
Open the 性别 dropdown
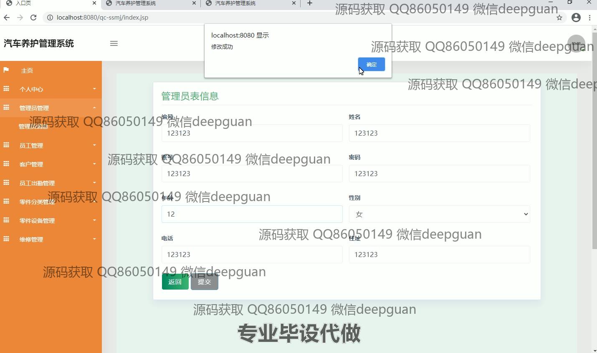(x=439, y=214)
